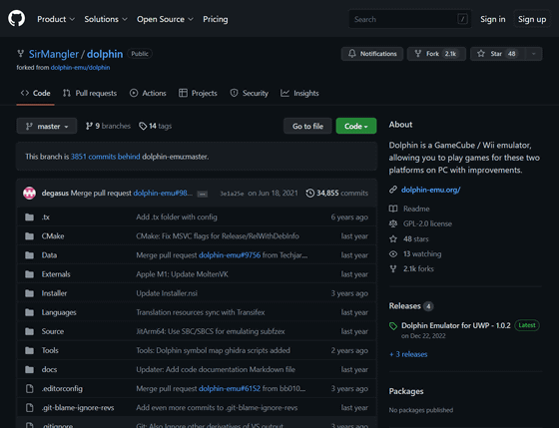The width and height of the screenshot is (559, 428).
Task: Click the file icon for .git-blame-ignore-revs
Action: (x=30, y=408)
